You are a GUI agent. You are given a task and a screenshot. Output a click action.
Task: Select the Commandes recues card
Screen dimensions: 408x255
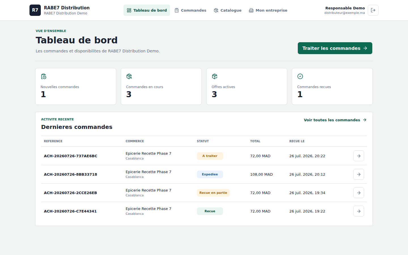click(x=332, y=86)
